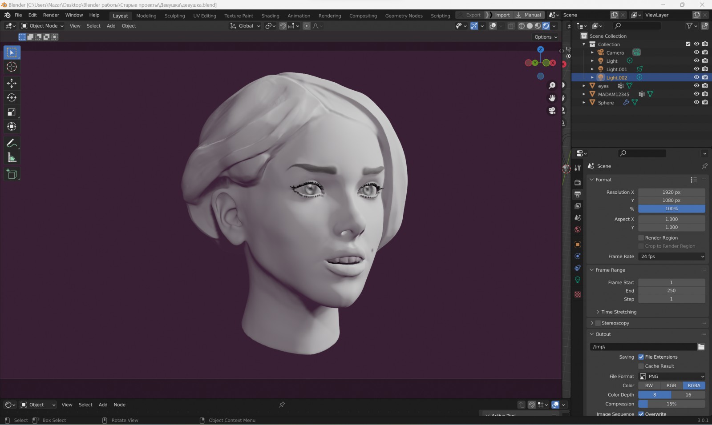
Task: Switch to the Sculpting workspace tab
Action: click(x=174, y=16)
